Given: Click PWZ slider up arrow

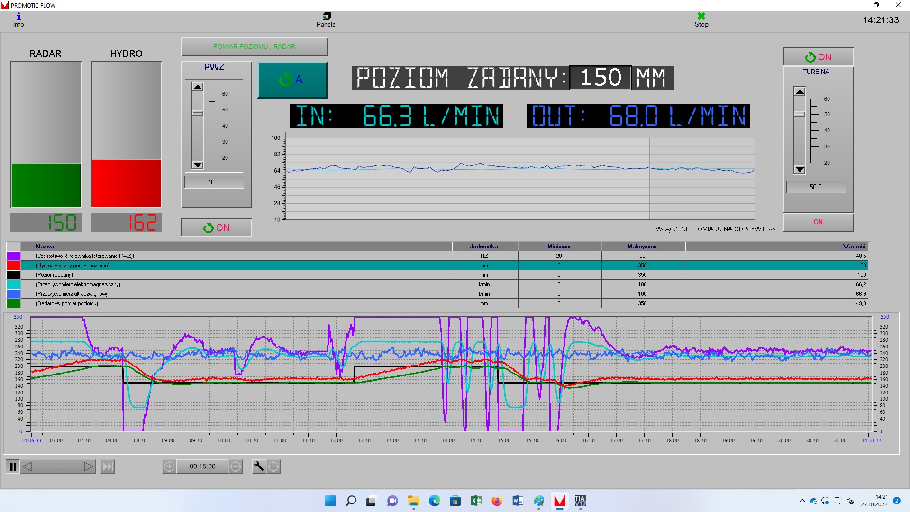Looking at the screenshot, I should click(198, 87).
